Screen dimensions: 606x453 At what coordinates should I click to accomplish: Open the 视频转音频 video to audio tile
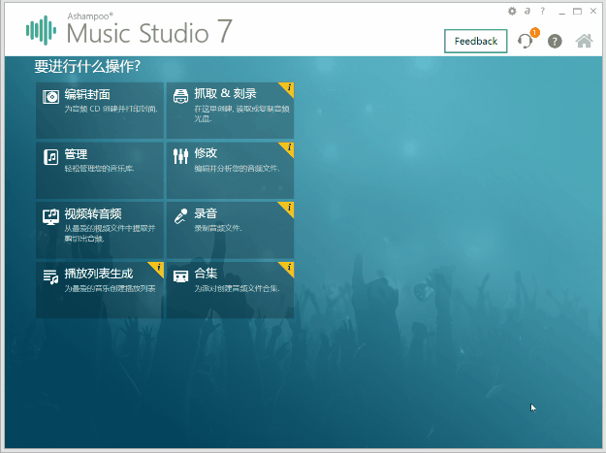(x=100, y=230)
